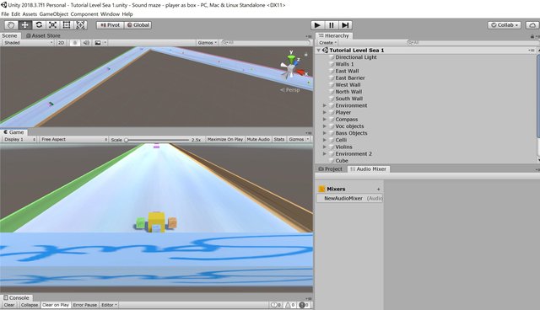The image size is (540, 310).
Task: Select the Hand tool in toolbar
Action: 11,25
